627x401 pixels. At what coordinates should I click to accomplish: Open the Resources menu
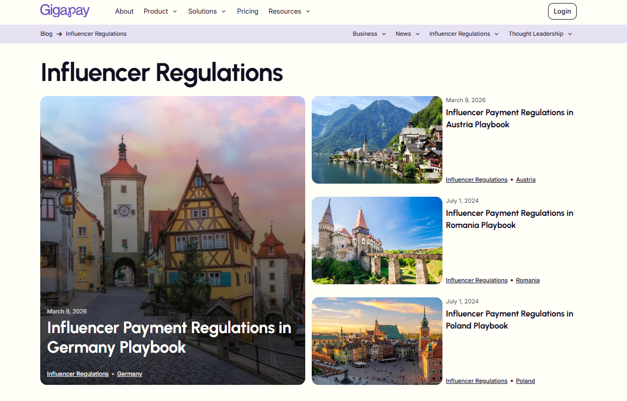(x=285, y=11)
